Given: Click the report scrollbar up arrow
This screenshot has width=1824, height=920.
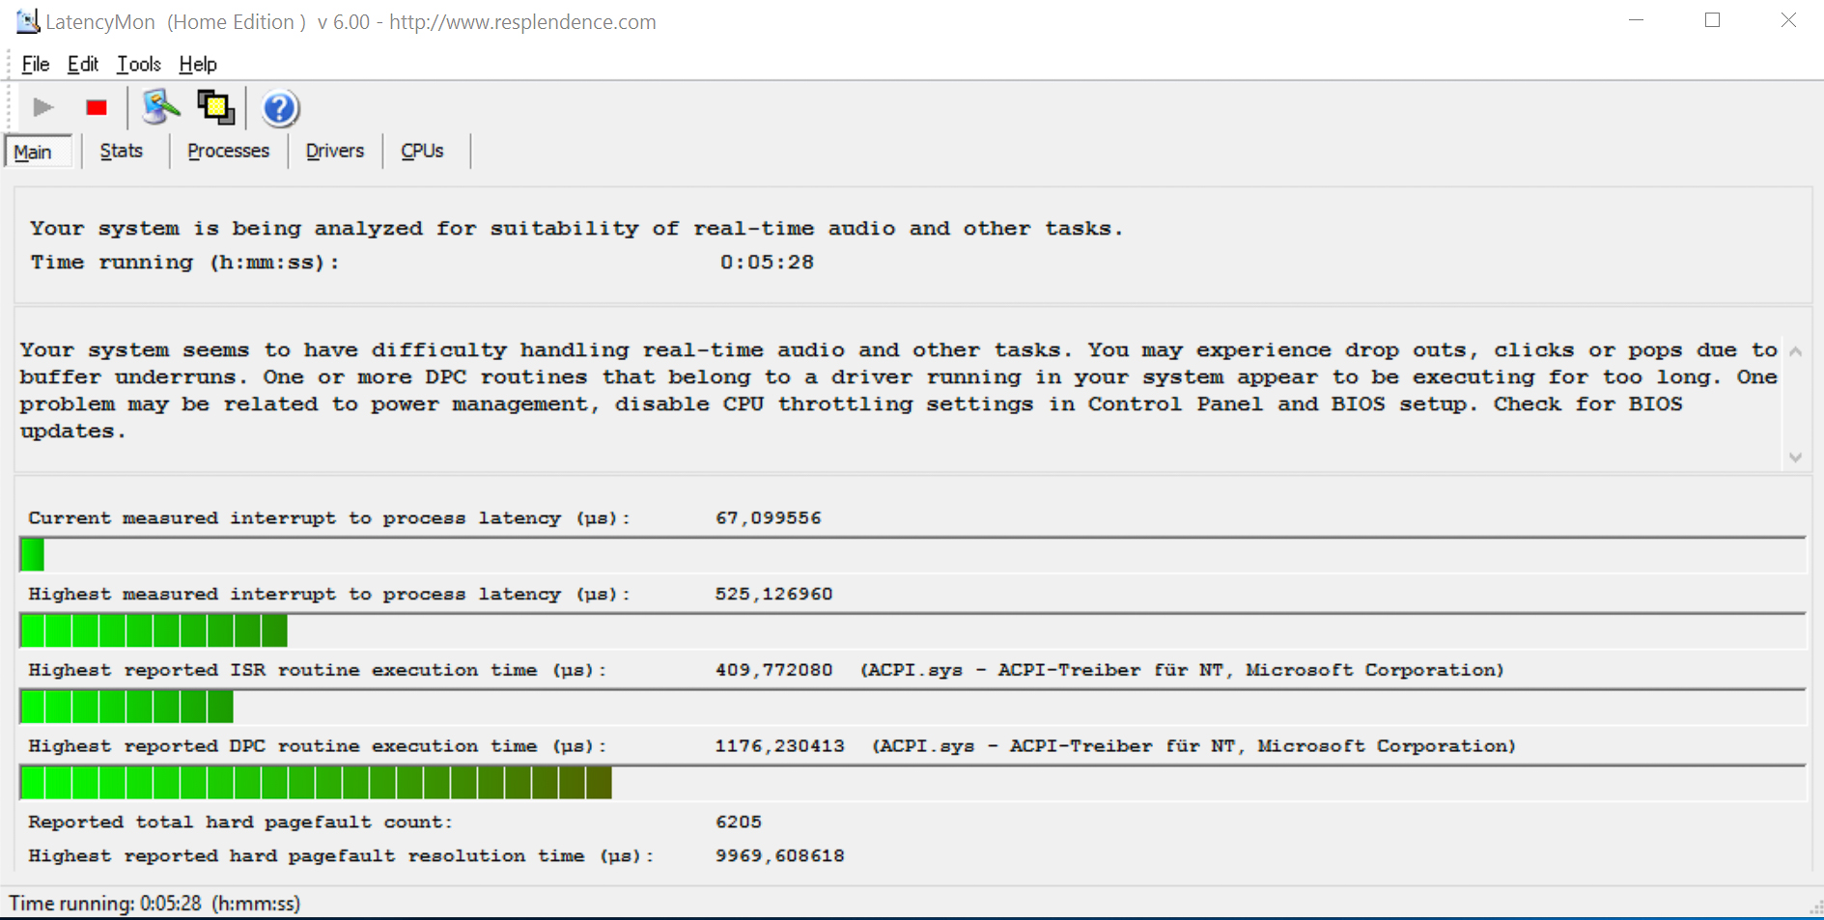Looking at the screenshot, I should [x=1796, y=351].
